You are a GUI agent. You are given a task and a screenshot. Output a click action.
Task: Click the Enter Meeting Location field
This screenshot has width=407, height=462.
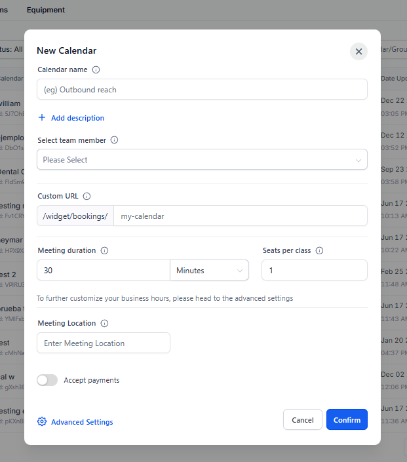[104, 343]
